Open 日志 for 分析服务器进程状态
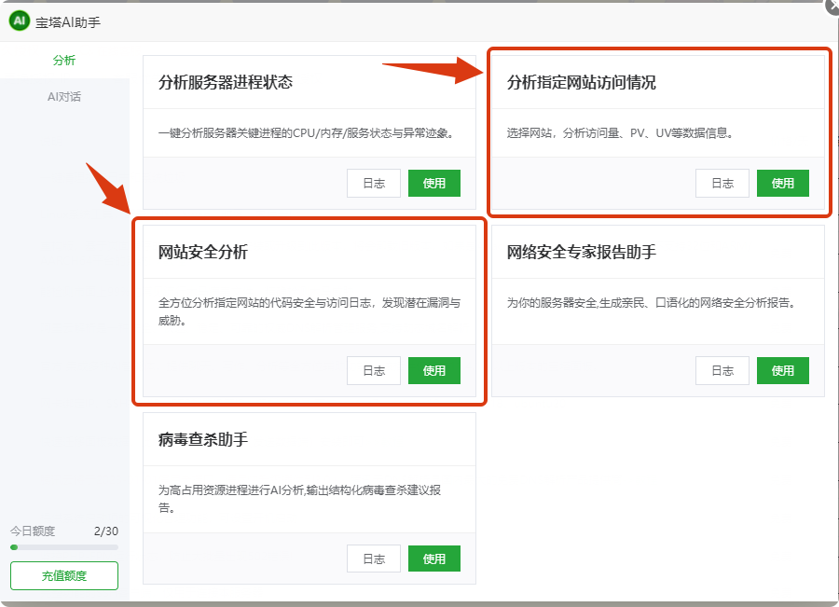Screen dimensions: 839x607 tap(373, 183)
